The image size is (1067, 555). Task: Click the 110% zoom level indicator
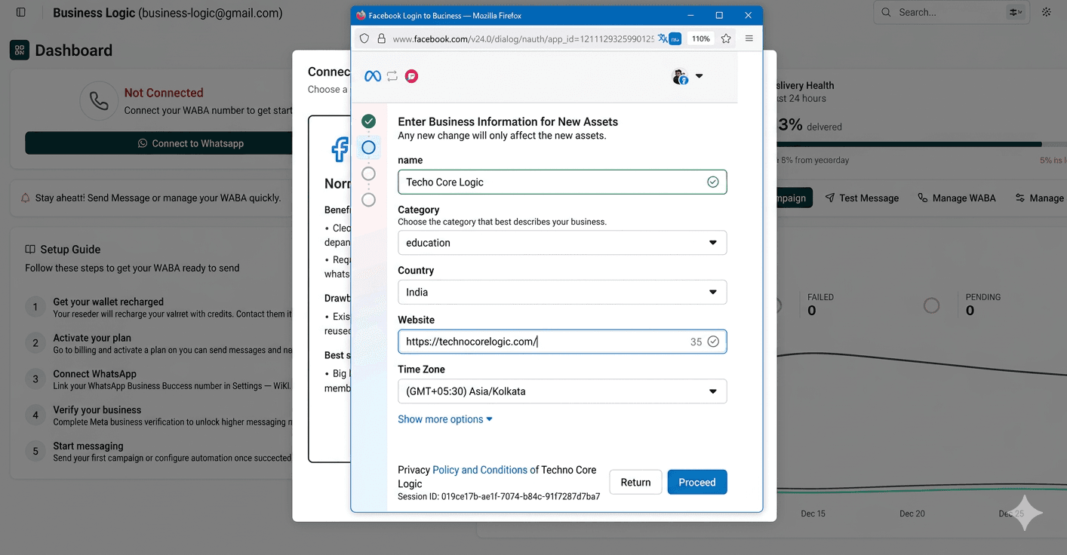coord(700,38)
